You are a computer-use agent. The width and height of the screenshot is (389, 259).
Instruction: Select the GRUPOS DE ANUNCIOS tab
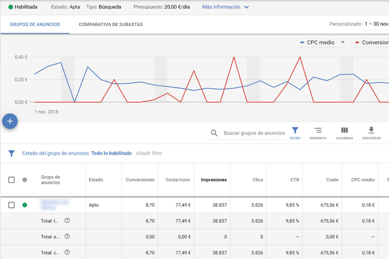tap(34, 24)
